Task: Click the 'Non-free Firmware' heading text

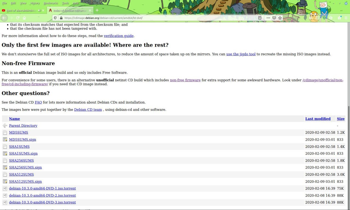Action: coord(28,63)
